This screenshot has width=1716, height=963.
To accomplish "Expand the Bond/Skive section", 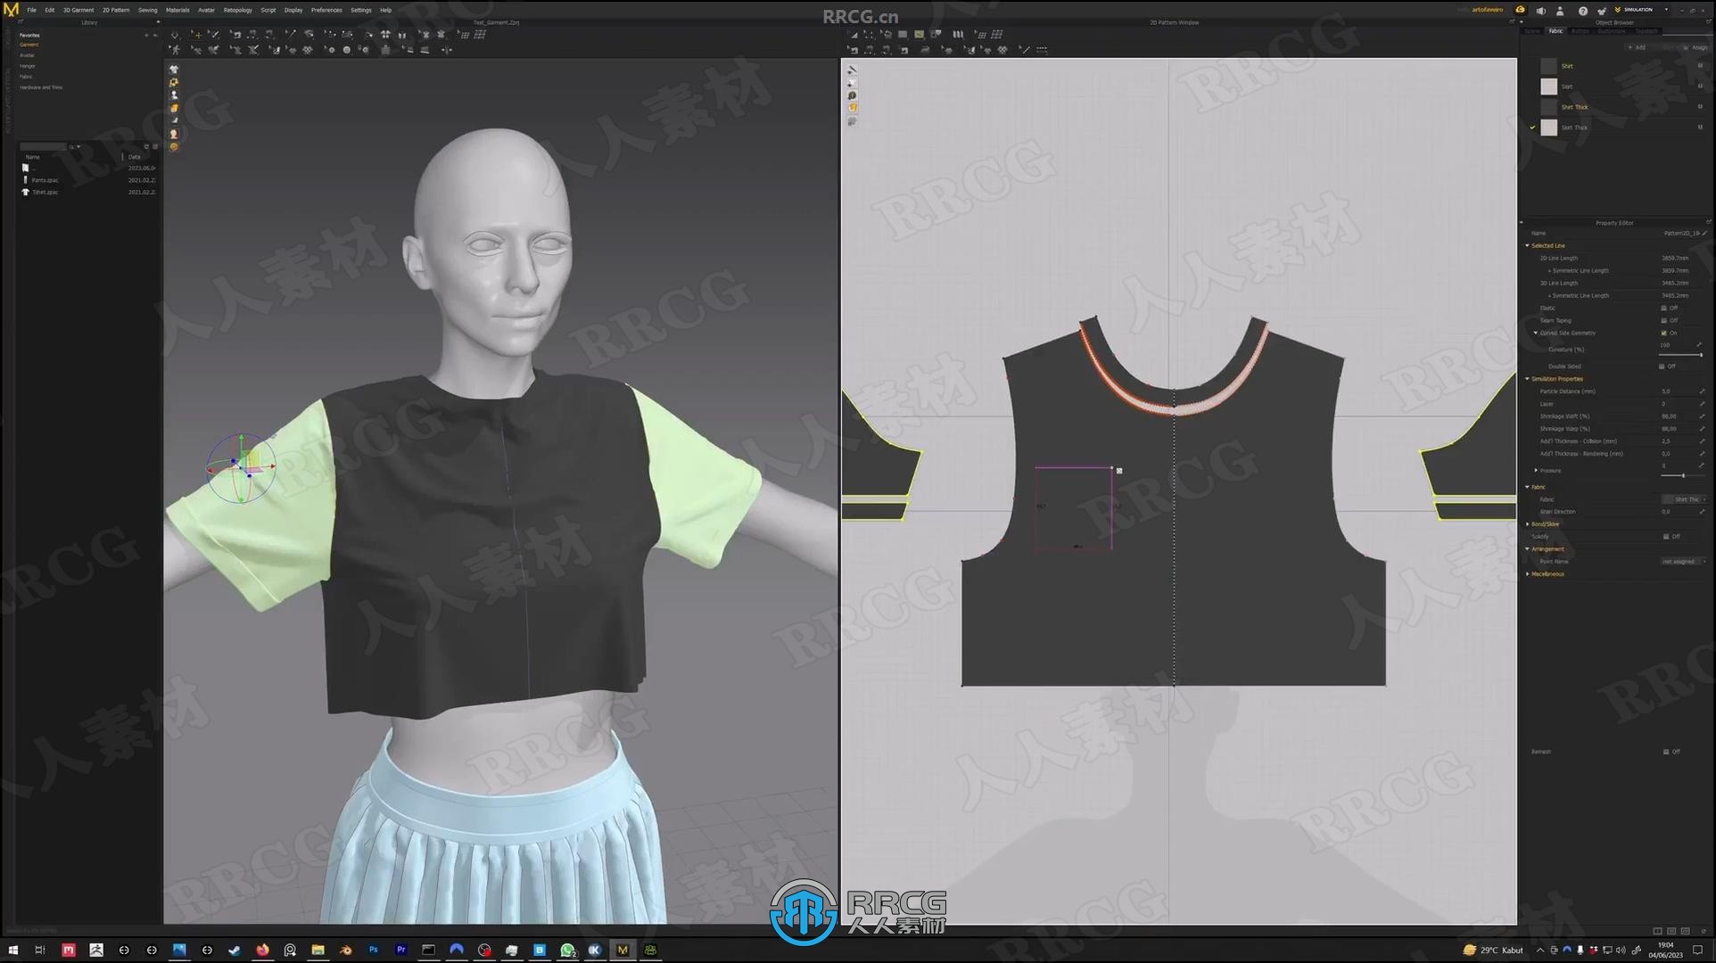I will (x=1527, y=524).
